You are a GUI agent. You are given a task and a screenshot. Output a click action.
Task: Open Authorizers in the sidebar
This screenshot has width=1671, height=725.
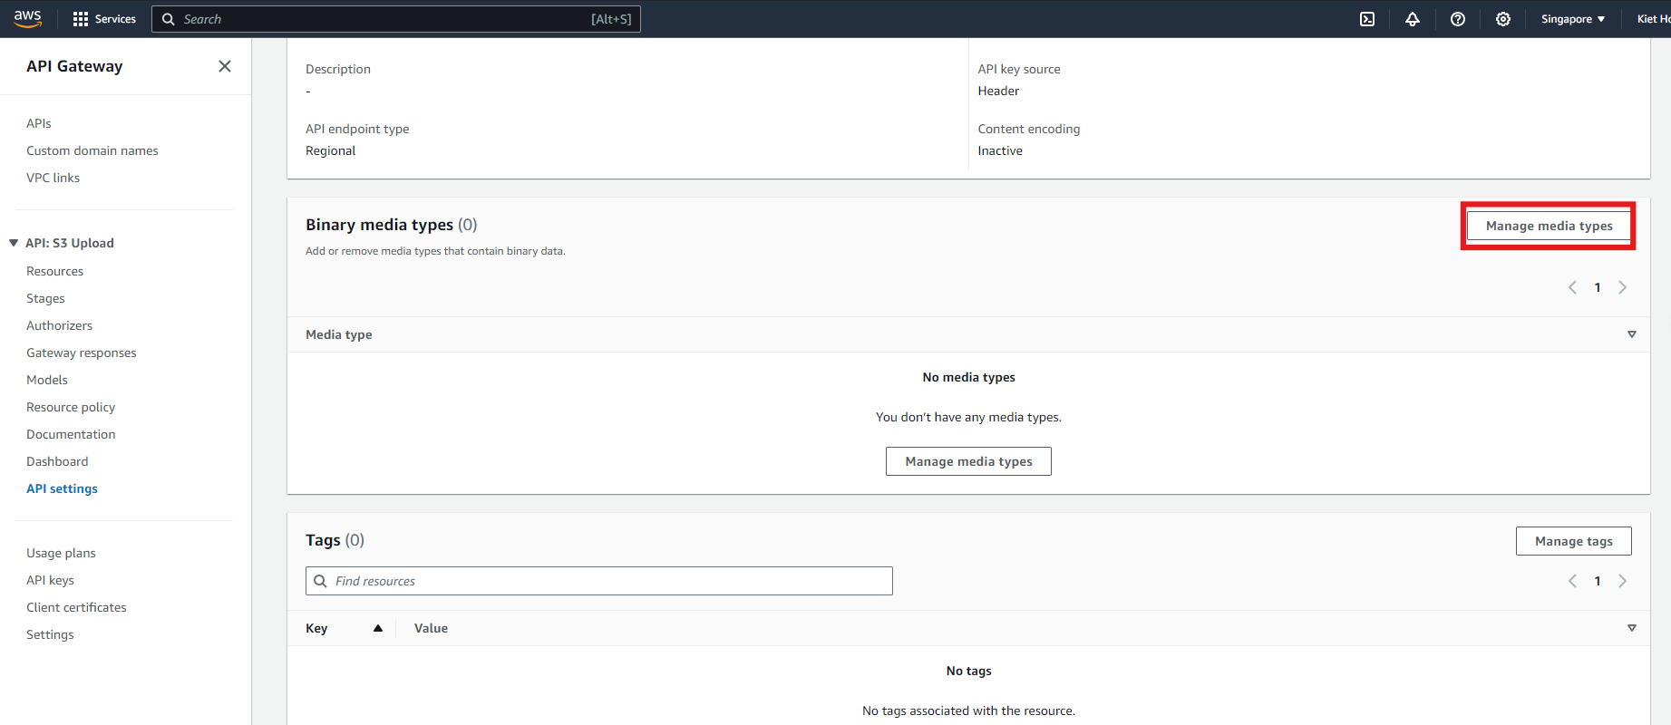pos(60,325)
